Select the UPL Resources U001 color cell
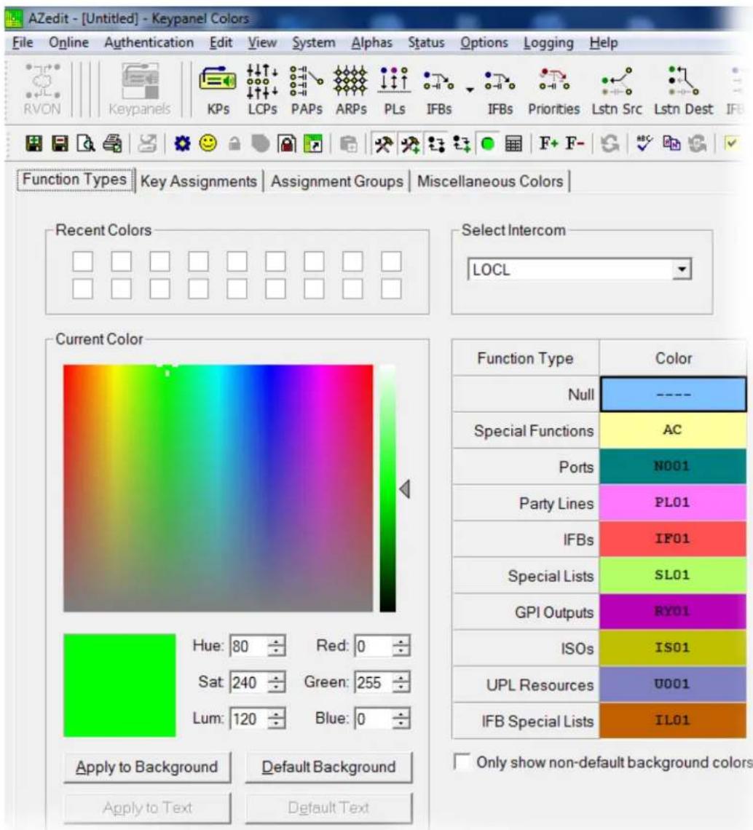This screenshot has height=830, width=753. [x=672, y=684]
